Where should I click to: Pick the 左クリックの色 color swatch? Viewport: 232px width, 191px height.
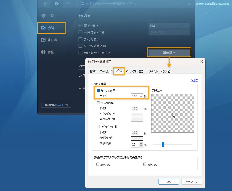tap(137, 114)
